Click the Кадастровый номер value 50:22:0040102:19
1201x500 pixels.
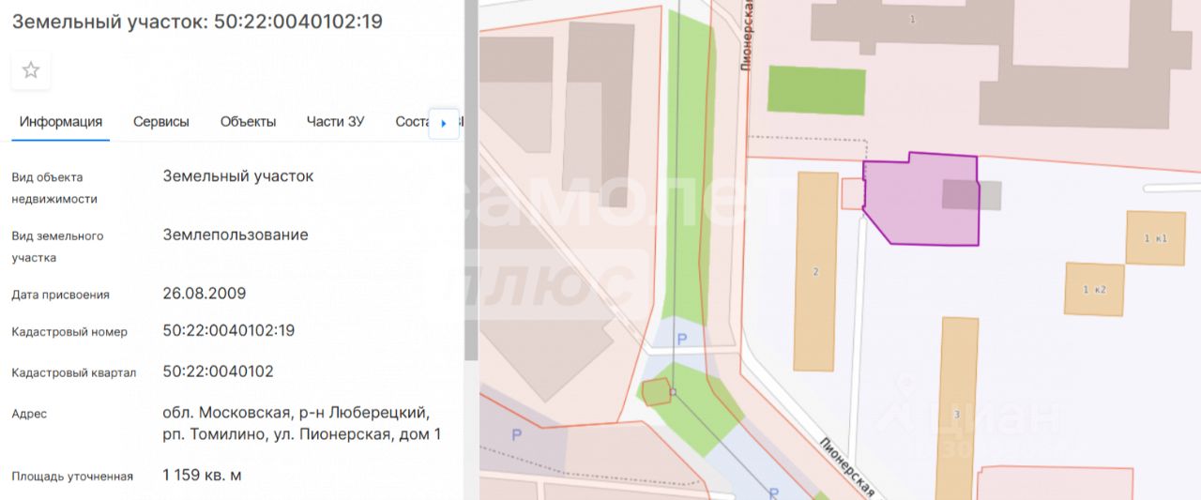(229, 330)
